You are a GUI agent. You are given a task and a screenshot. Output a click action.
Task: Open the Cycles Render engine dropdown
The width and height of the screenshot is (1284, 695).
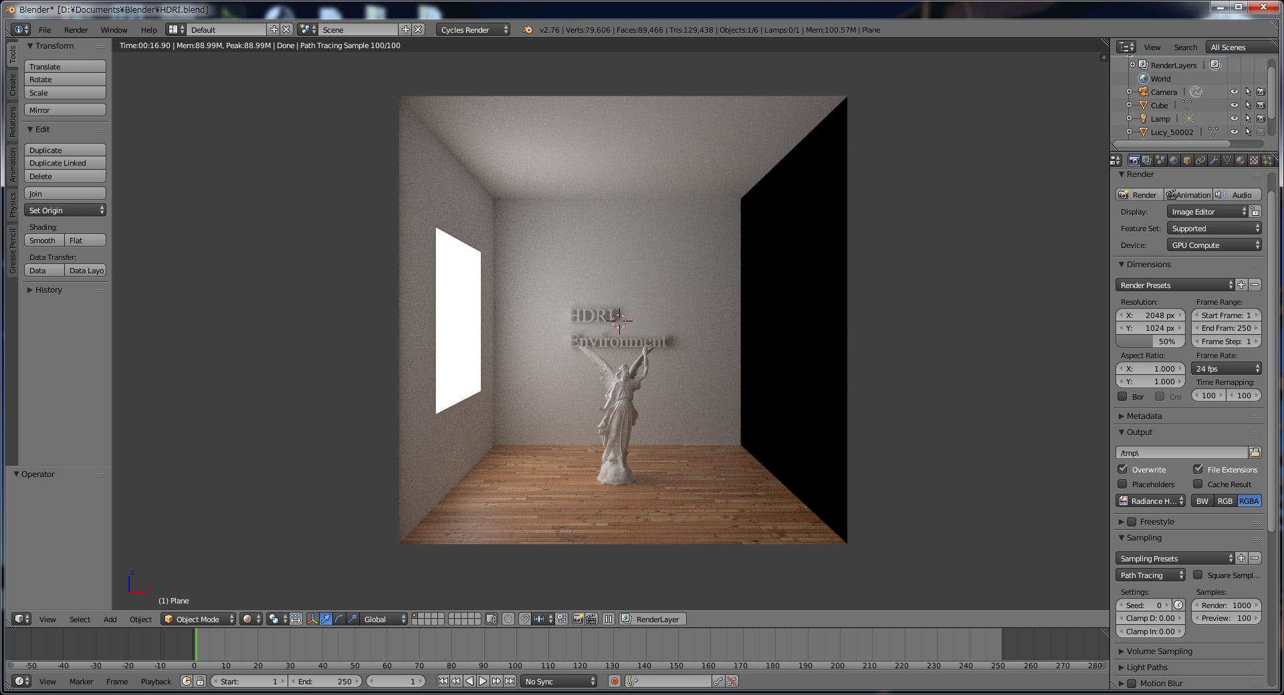click(472, 30)
